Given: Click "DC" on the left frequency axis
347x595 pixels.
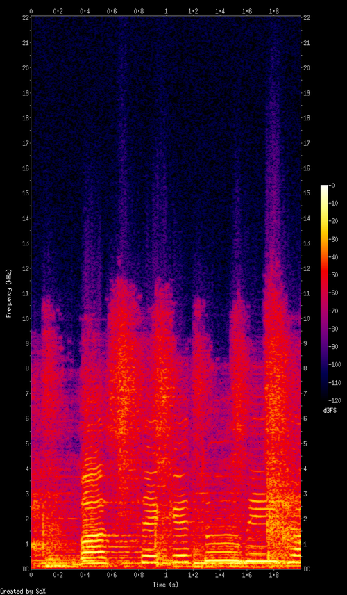Looking at the screenshot, I should [x=26, y=569].
